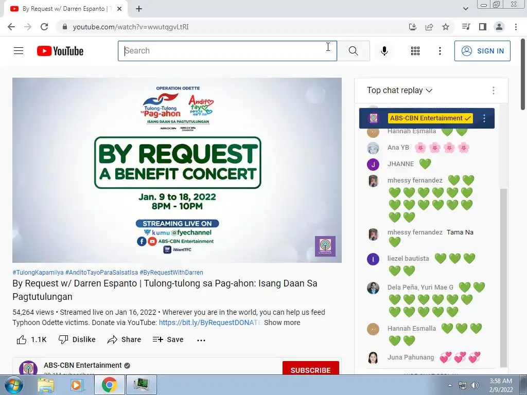Focus the YouTube Search field
This screenshot has width=527, height=395.
tap(227, 51)
